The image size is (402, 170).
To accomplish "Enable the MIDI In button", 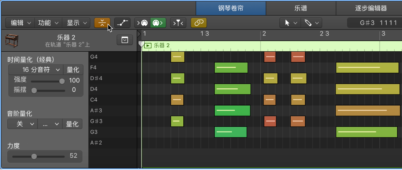I will tap(142, 23).
